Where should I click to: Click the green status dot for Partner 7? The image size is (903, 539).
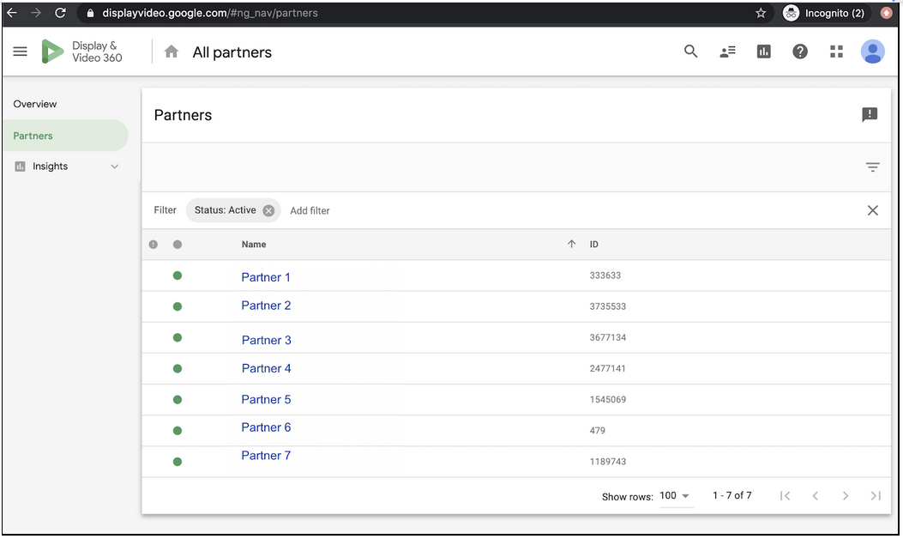coord(178,462)
